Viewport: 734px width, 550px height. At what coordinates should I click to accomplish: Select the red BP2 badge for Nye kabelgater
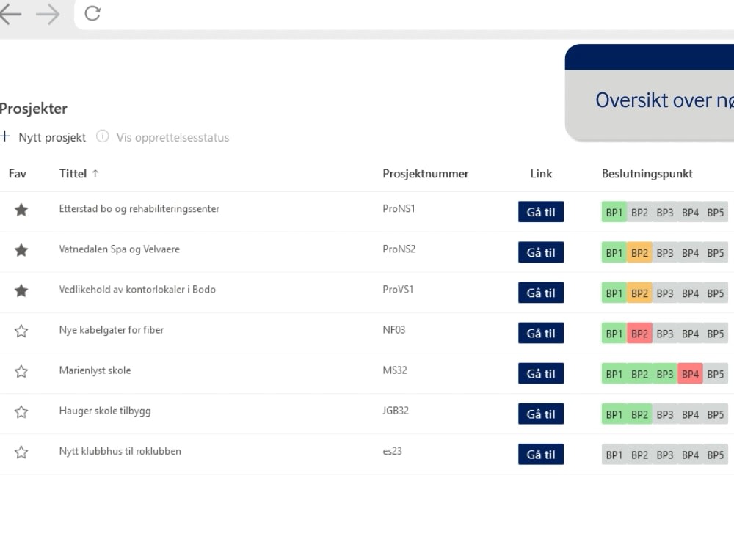pyautogui.click(x=639, y=333)
